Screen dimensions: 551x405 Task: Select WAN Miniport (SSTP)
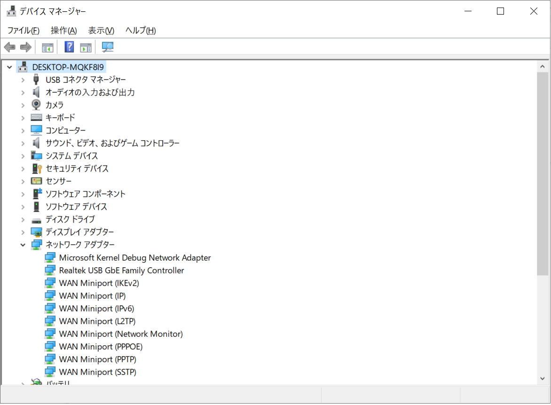click(x=98, y=372)
